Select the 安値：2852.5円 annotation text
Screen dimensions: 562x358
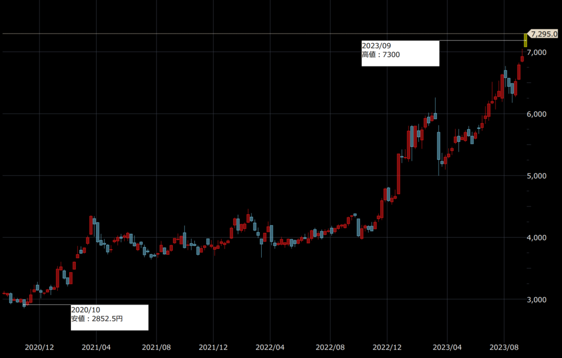97,318
